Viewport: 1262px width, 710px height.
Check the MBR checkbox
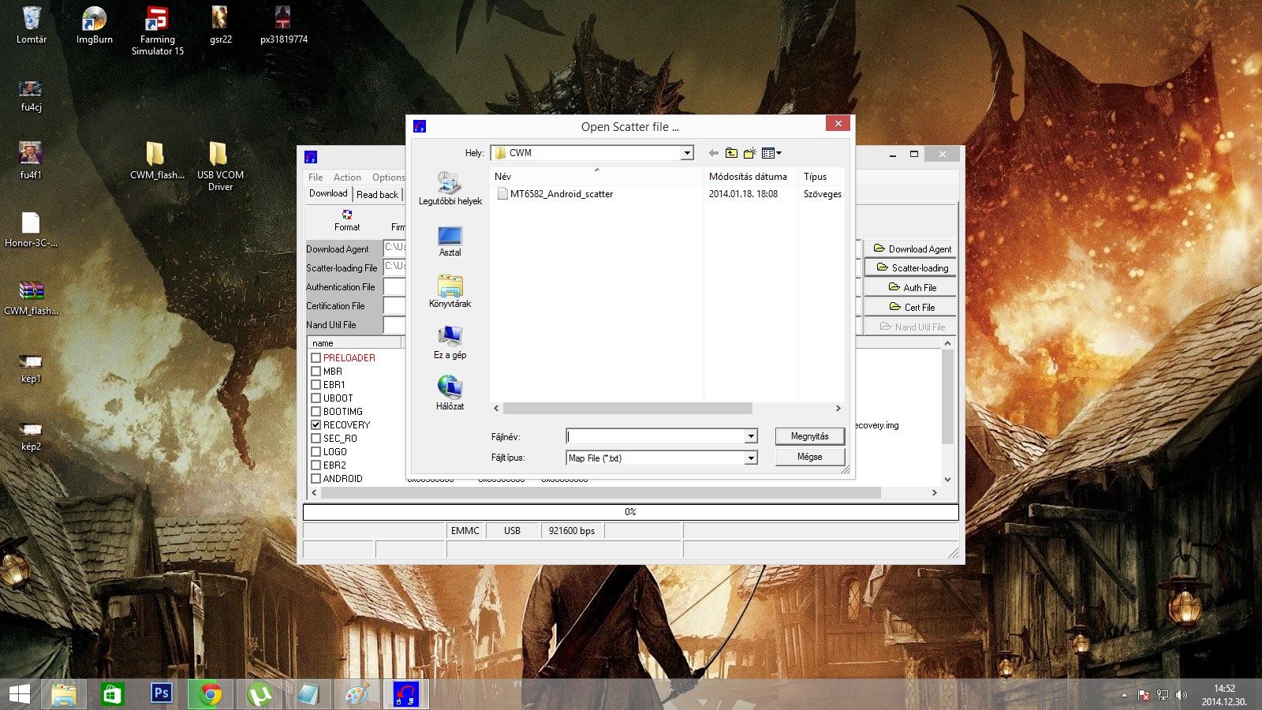[x=315, y=372]
